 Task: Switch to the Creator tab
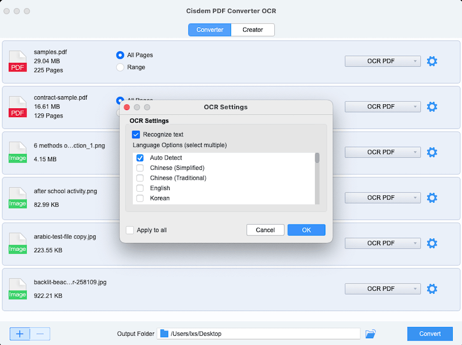253,30
